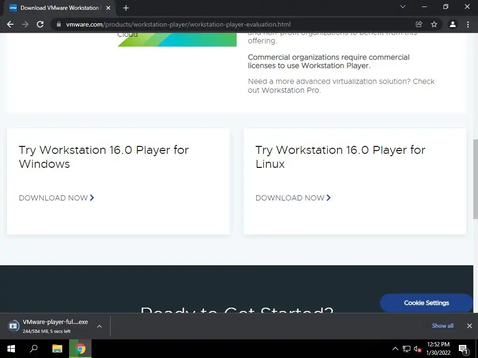Open the Windows Start menu
478x358 pixels.
coord(11,349)
